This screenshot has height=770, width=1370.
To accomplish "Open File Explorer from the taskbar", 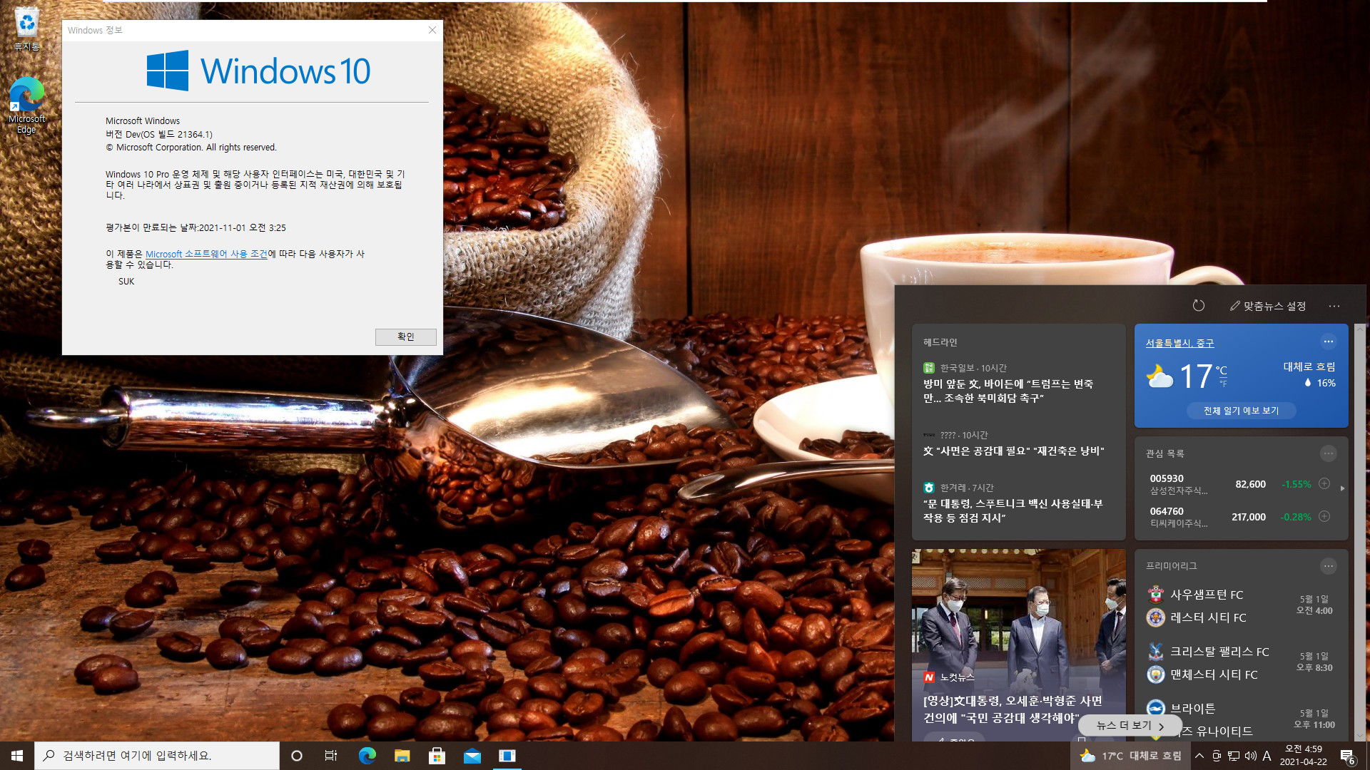I will coord(402,756).
